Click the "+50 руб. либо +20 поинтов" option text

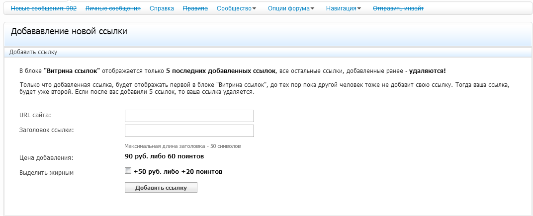pos(178,172)
